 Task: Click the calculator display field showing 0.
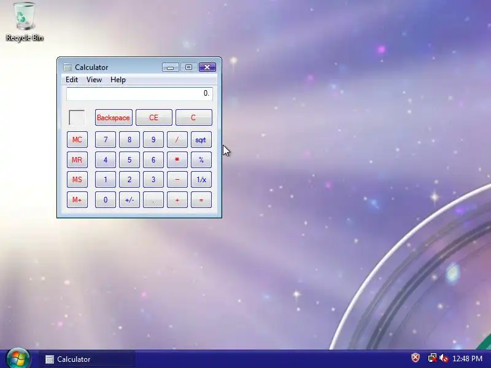(139, 94)
